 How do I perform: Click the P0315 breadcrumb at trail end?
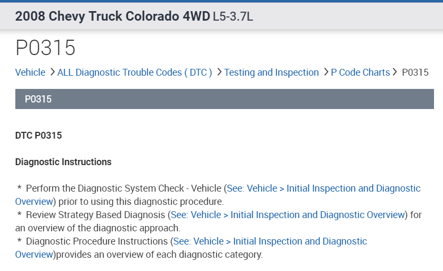[415, 73]
